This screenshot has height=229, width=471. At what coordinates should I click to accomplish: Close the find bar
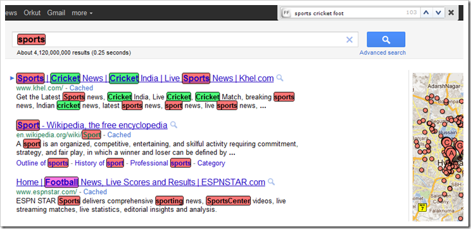[451, 13]
